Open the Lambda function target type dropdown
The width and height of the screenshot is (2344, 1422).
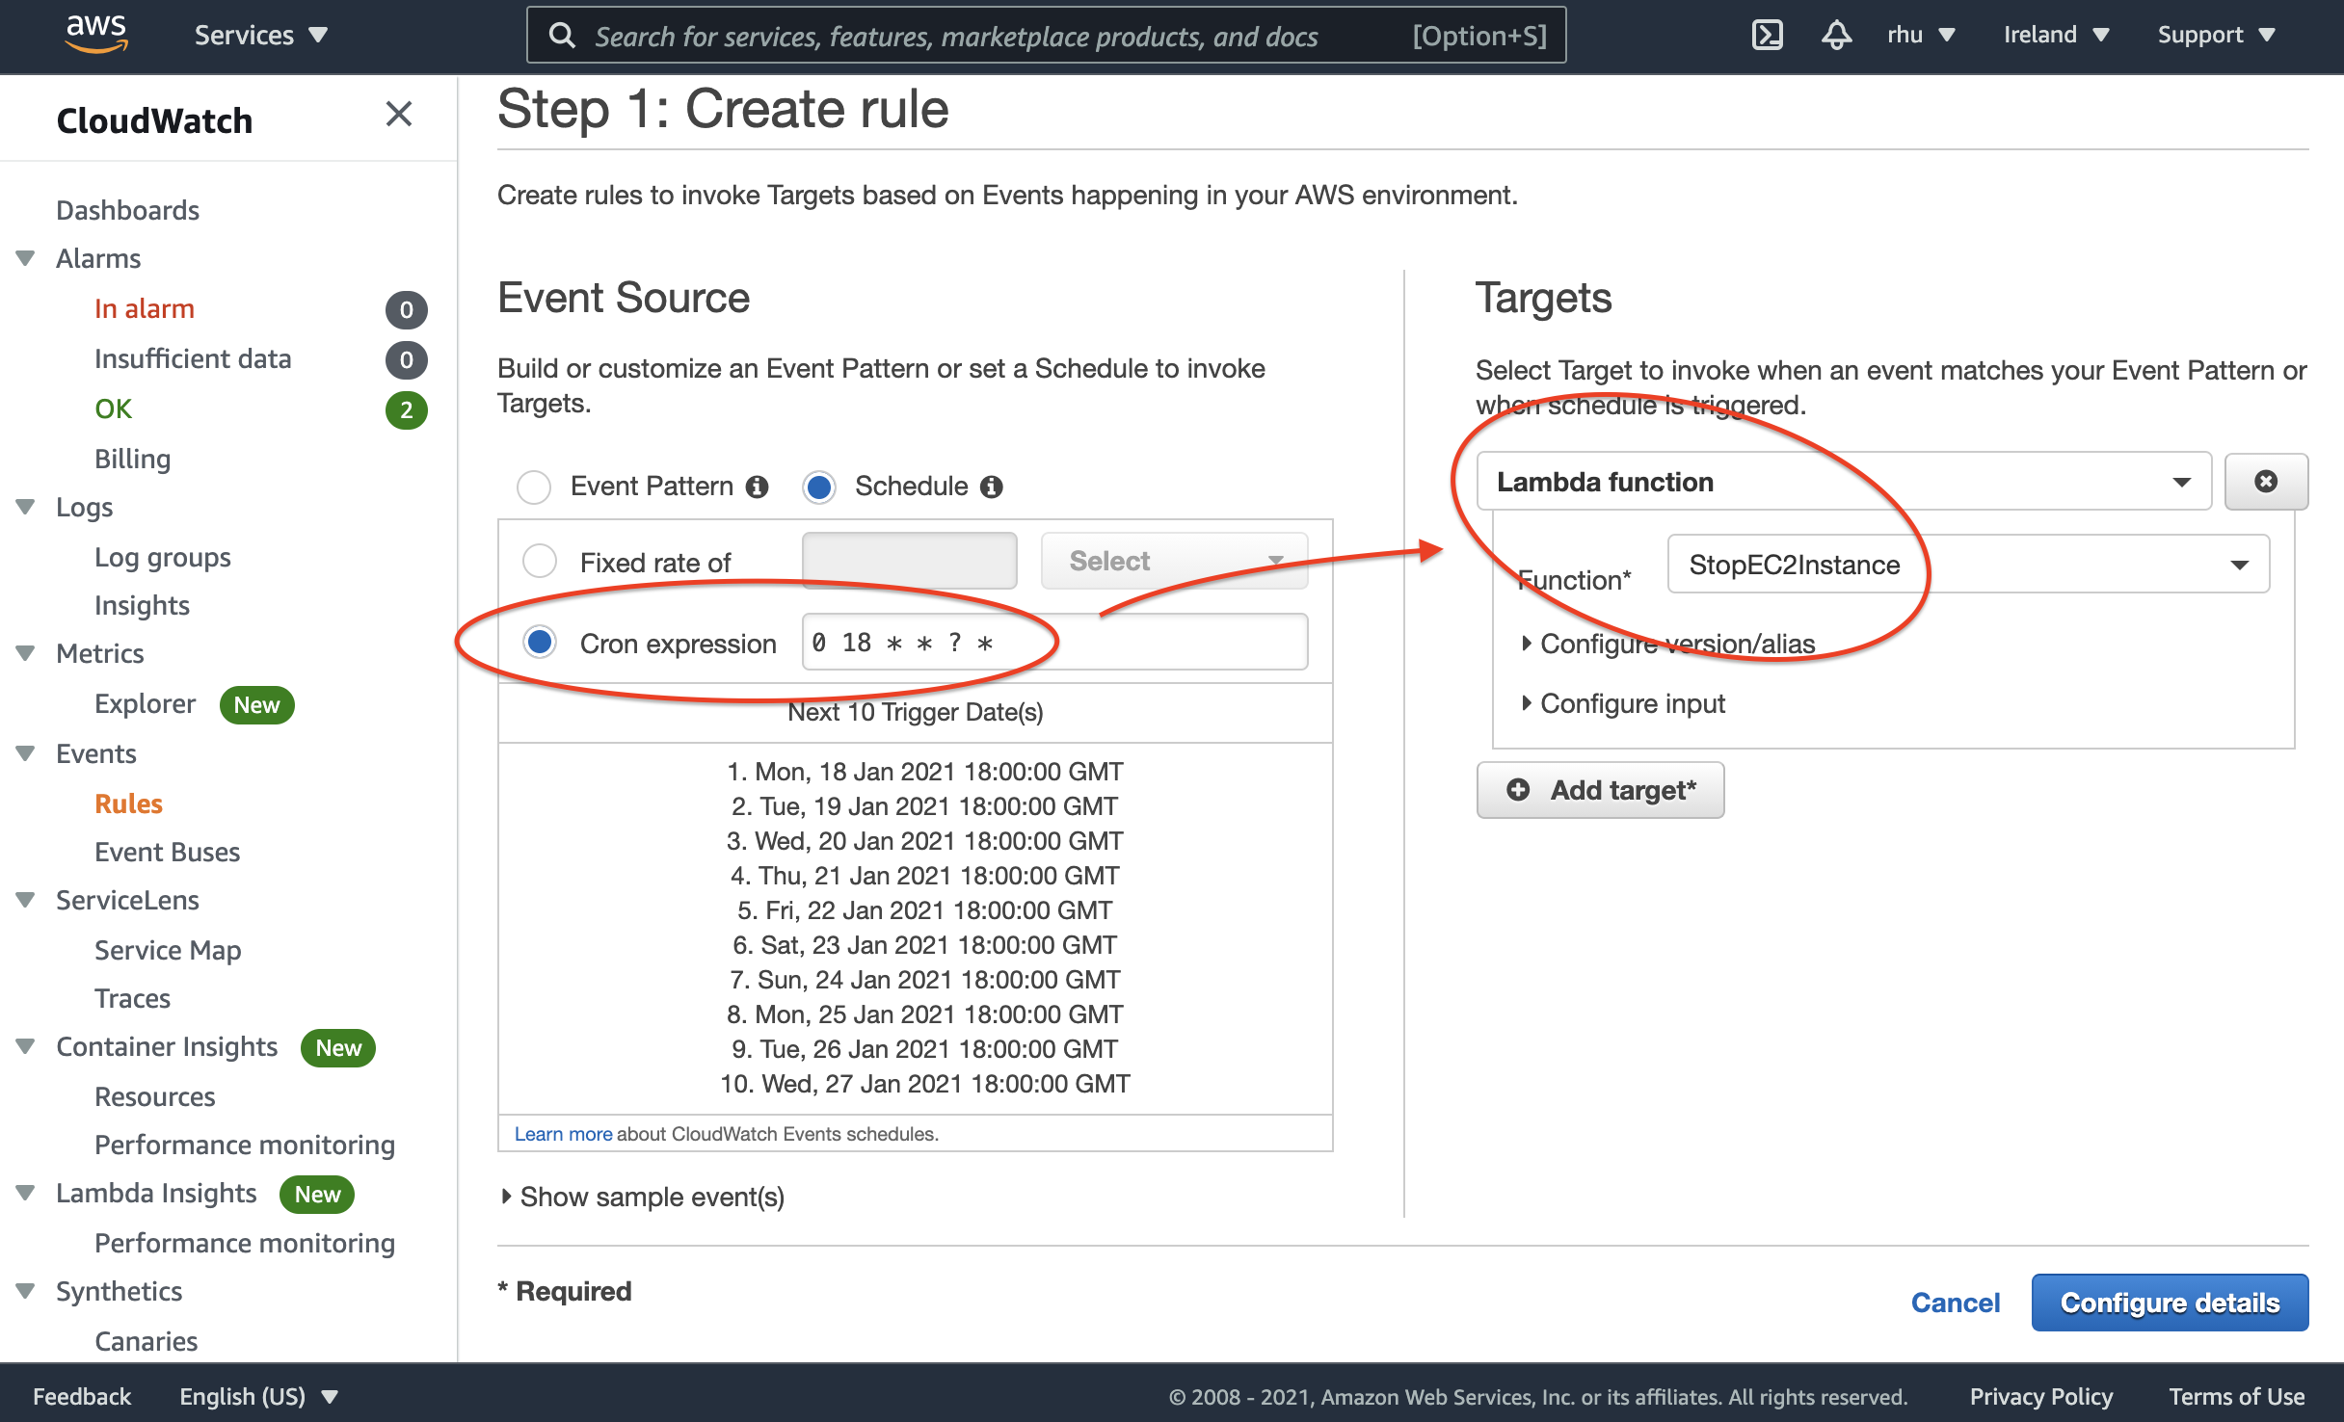click(x=1845, y=482)
